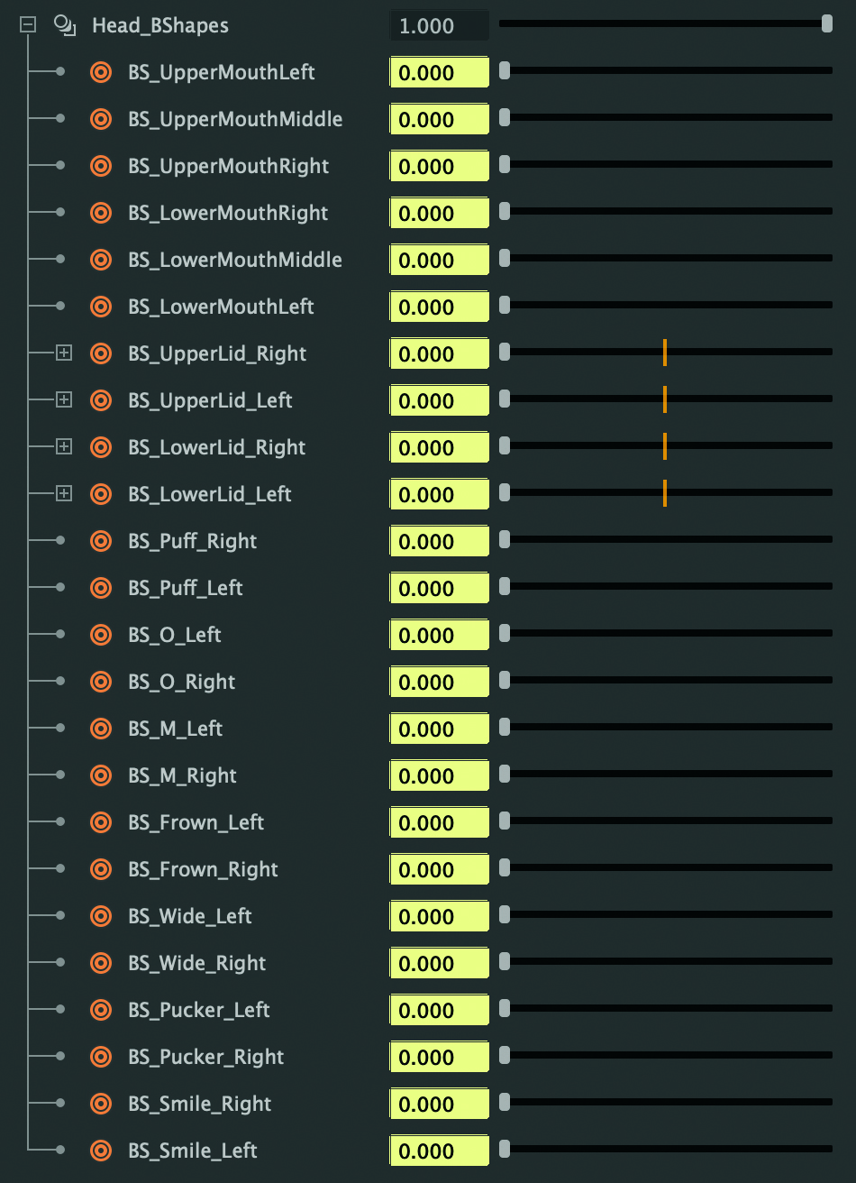The height and width of the screenshot is (1183, 856).
Task: Click the orange target icon beside BS_UpperMouthLeft
Action: (x=101, y=72)
